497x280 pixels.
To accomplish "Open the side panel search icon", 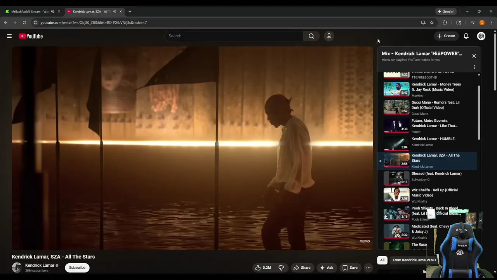I will tap(459, 23).
